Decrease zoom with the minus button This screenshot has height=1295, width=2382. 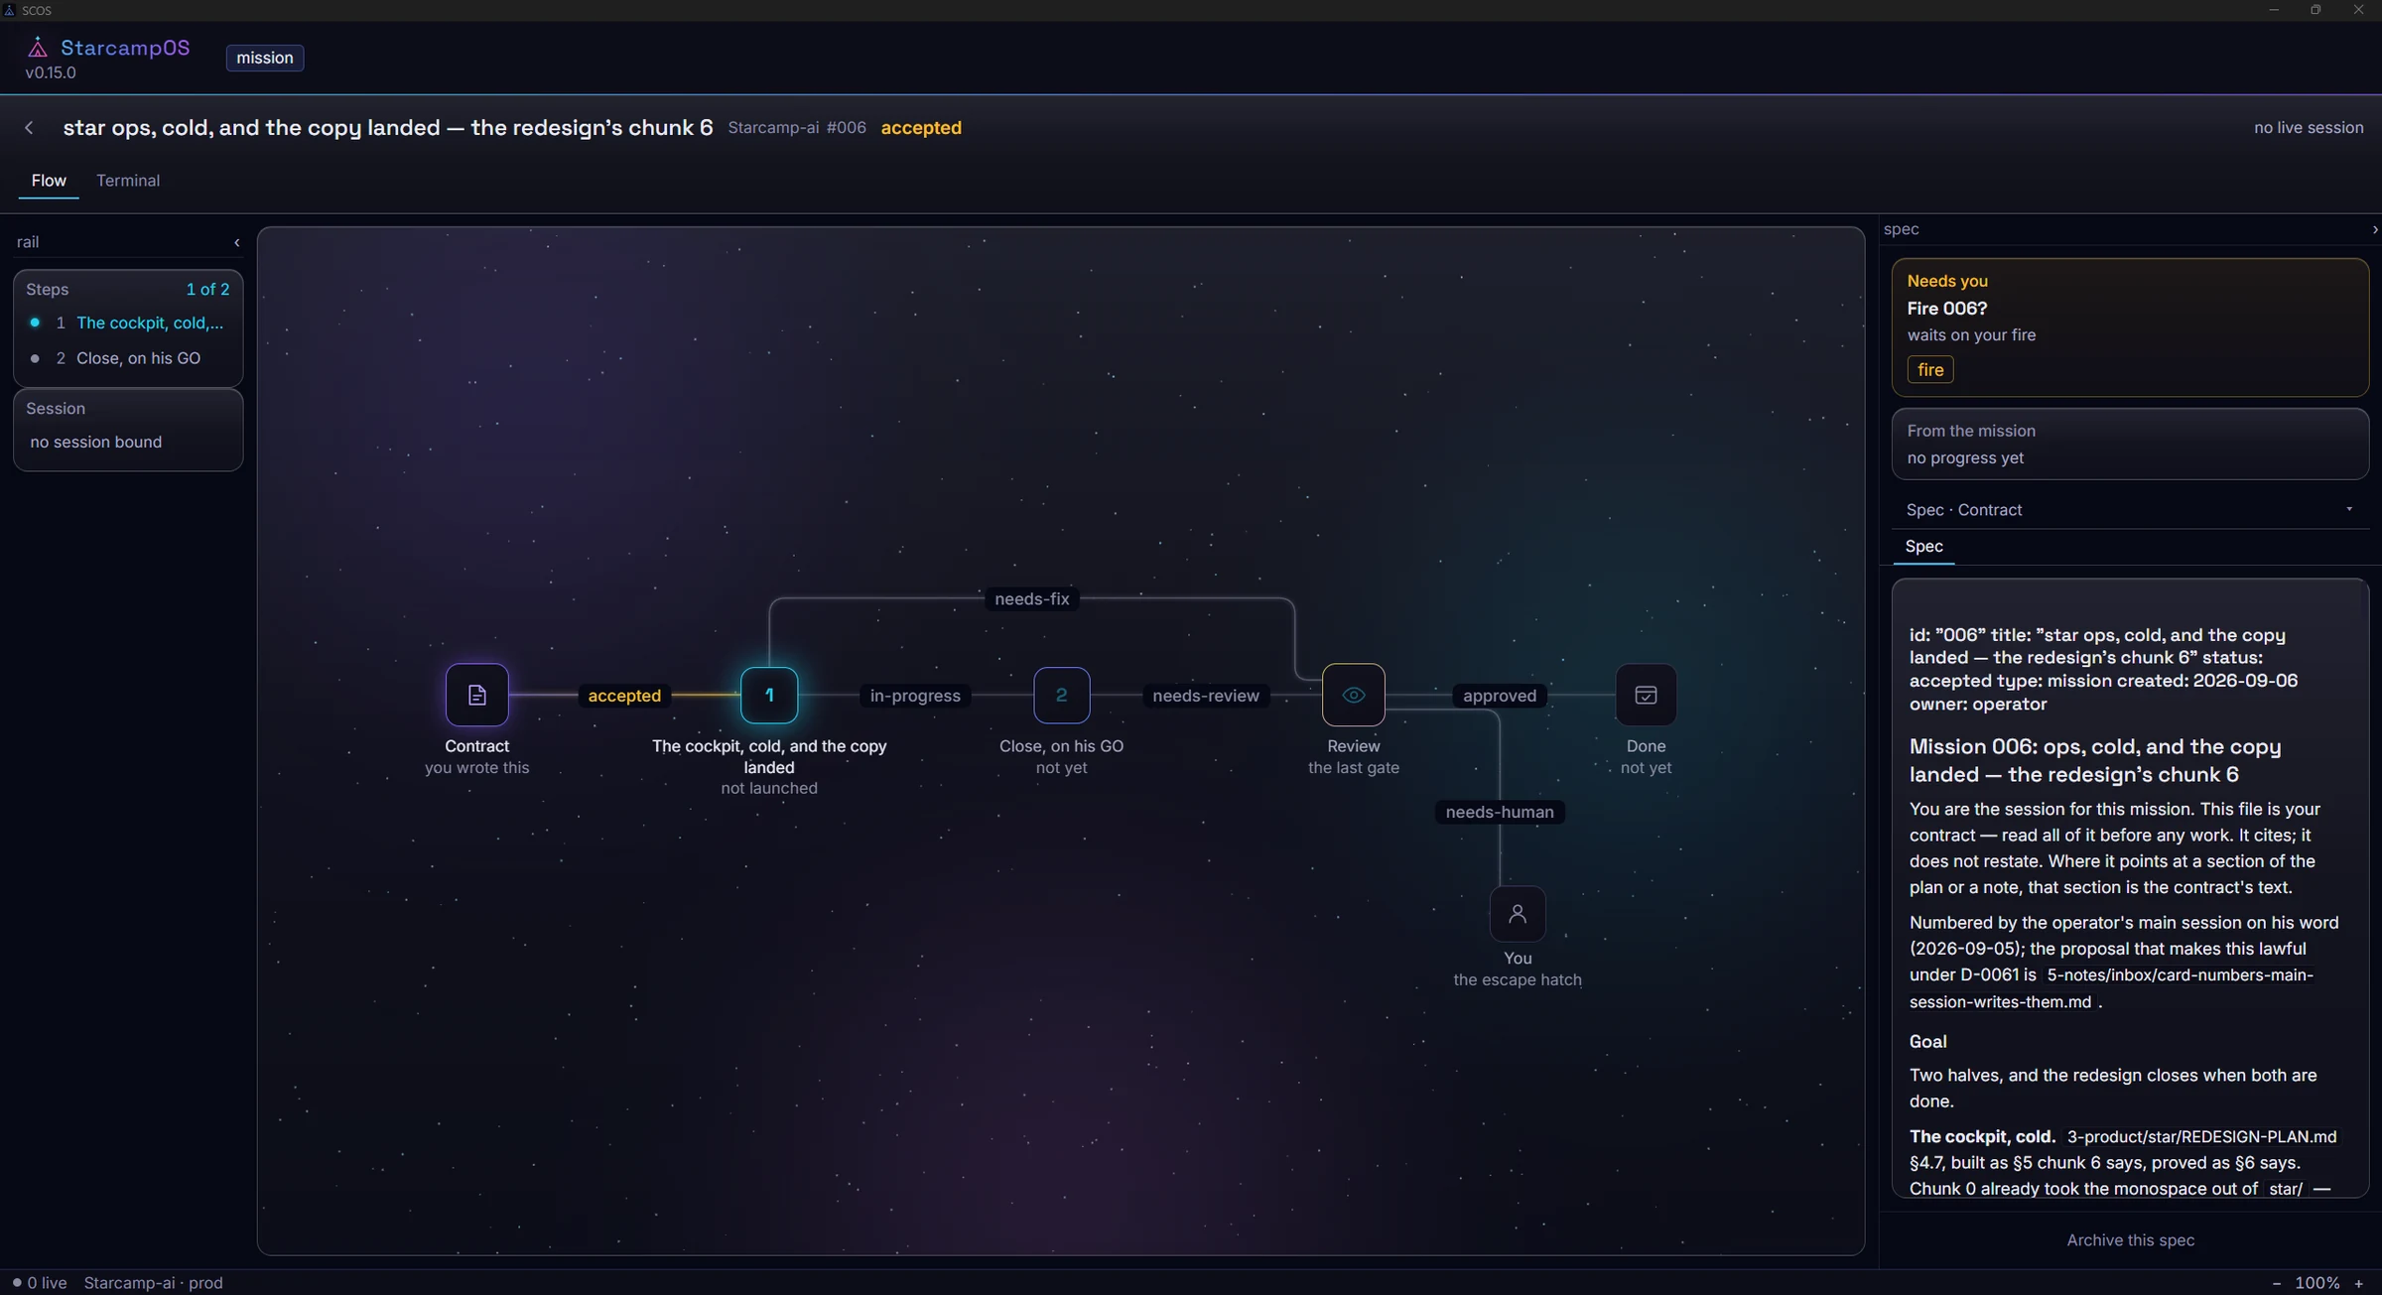[x=2276, y=1283]
